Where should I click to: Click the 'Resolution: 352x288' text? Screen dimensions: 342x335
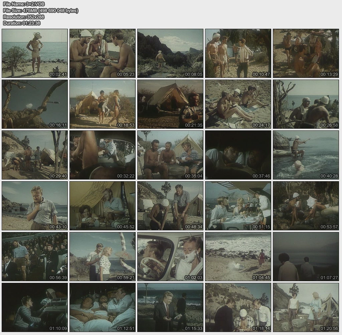coord(24,17)
